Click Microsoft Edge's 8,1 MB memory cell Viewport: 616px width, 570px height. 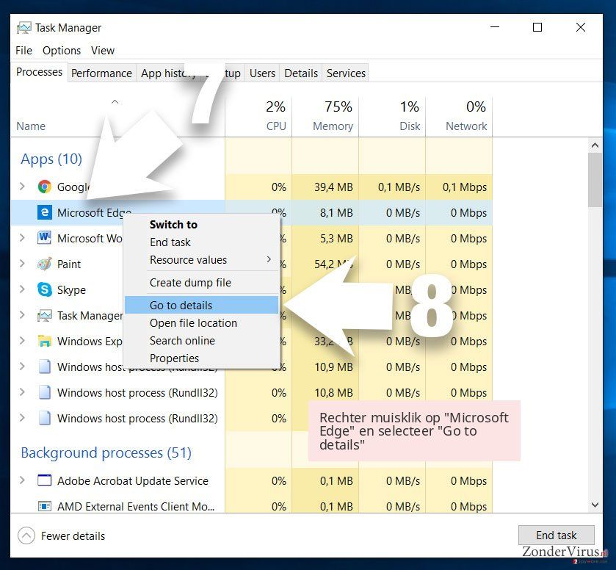pos(325,212)
